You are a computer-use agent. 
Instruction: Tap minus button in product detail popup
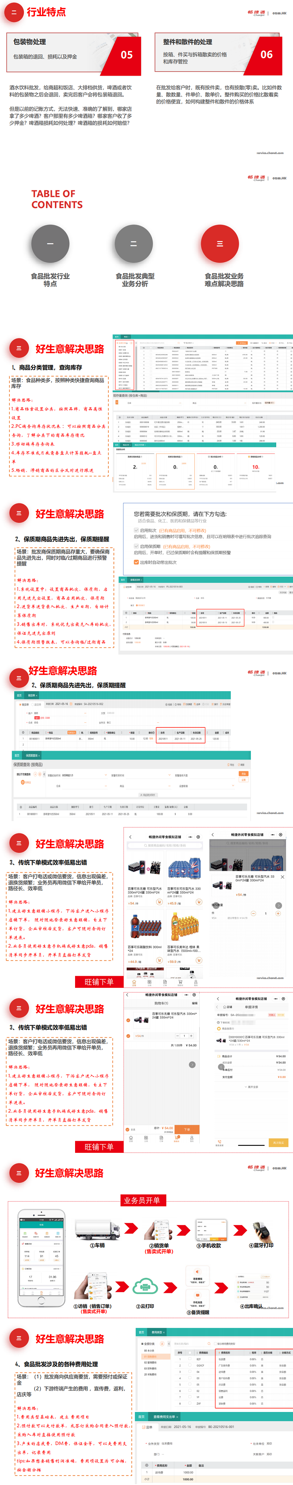(x=253, y=913)
